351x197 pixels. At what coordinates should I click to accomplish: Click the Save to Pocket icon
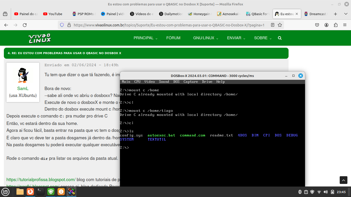(x=317, y=25)
